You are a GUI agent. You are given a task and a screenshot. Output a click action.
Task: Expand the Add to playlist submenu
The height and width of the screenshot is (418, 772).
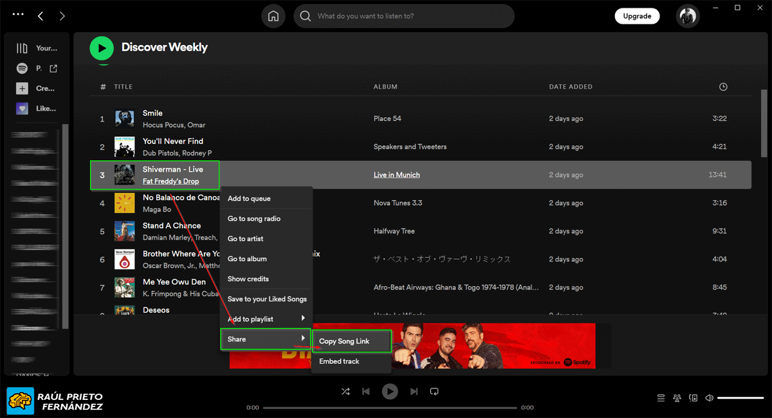pos(266,319)
